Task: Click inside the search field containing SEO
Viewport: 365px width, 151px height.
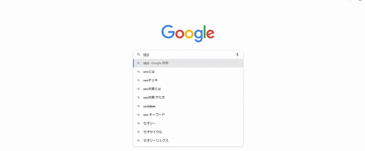Action: (x=188, y=55)
